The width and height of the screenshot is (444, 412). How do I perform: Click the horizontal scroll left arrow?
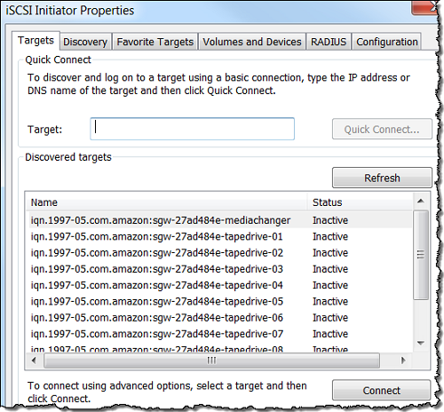[34, 360]
